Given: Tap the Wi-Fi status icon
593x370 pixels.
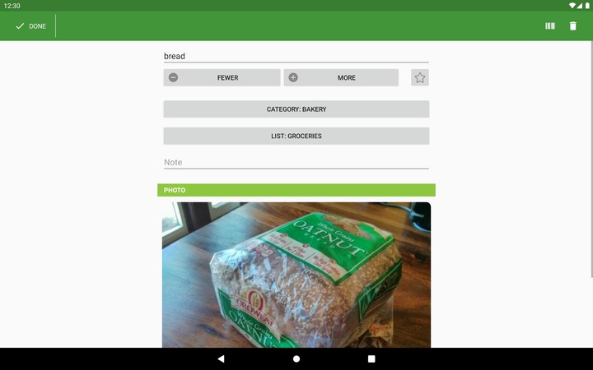Looking at the screenshot, I should tap(572, 6).
